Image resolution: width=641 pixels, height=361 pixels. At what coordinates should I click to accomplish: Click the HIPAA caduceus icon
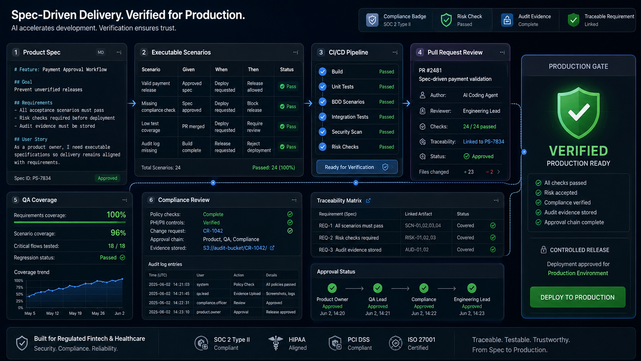pos(275,343)
